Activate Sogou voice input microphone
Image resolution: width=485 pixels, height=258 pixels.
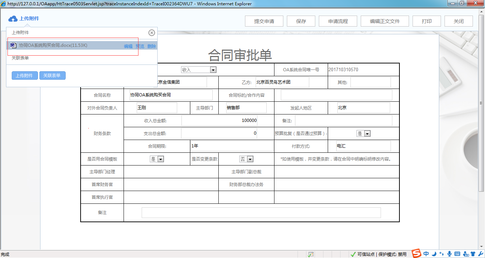click(x=449, y=254)
